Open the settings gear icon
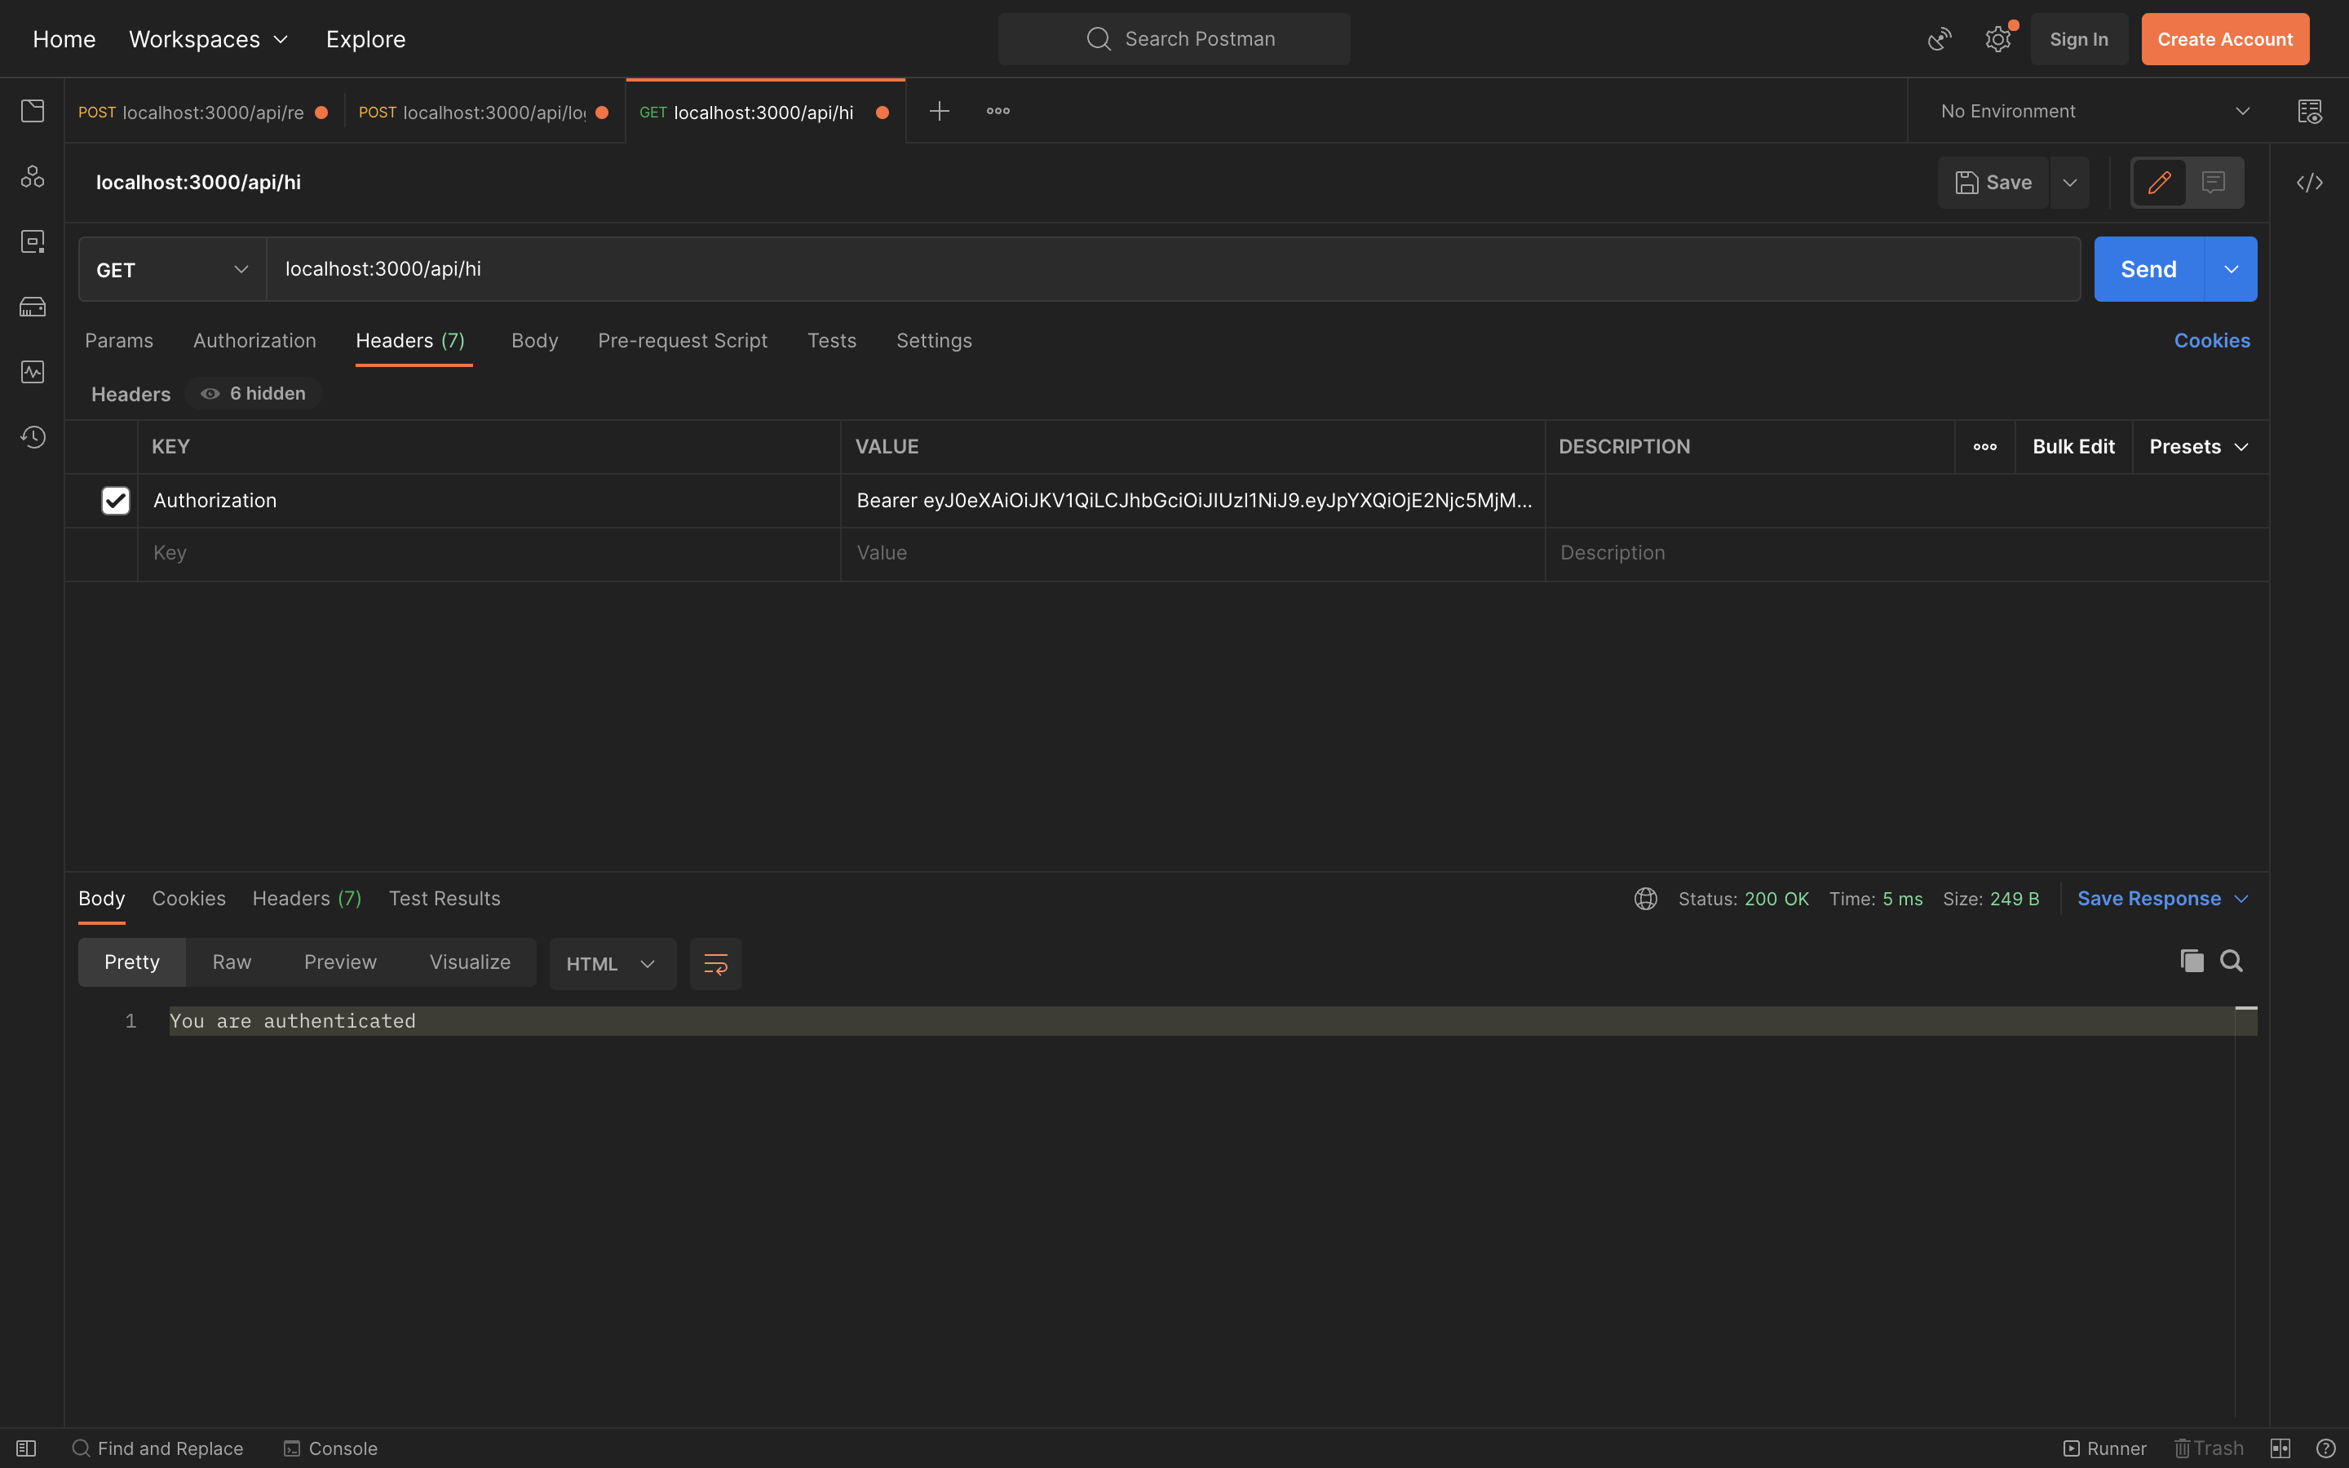Viewport: 2349px width, 1468px height. pos(1997,39)
